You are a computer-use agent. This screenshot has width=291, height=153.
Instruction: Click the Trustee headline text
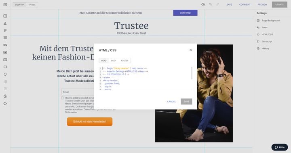(131, 25)
